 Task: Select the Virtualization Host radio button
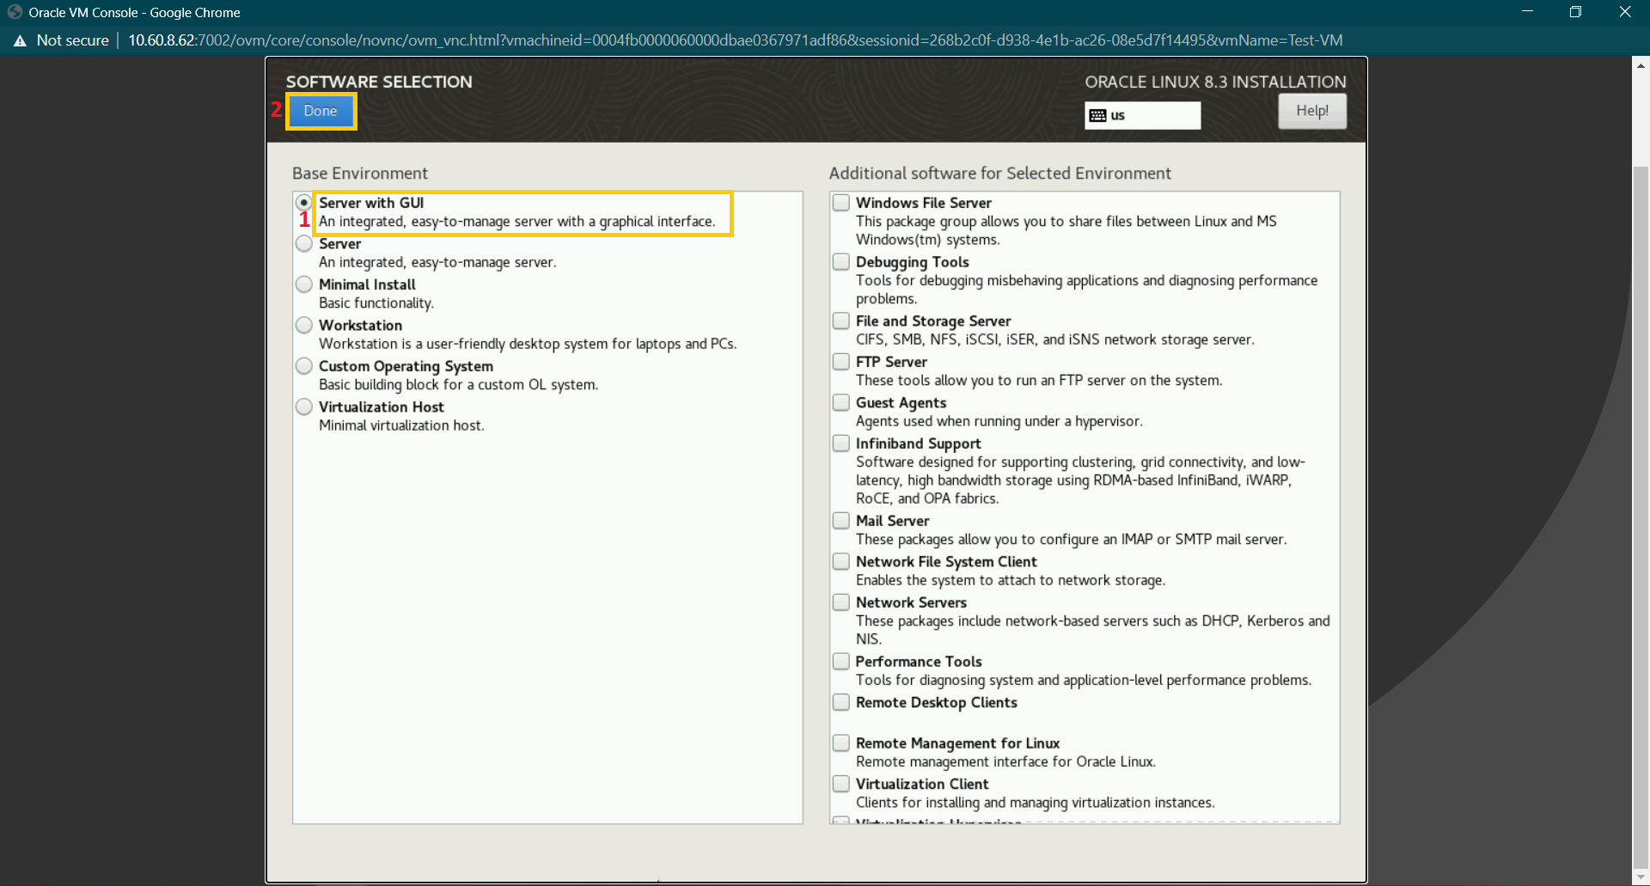click(303, 406)
